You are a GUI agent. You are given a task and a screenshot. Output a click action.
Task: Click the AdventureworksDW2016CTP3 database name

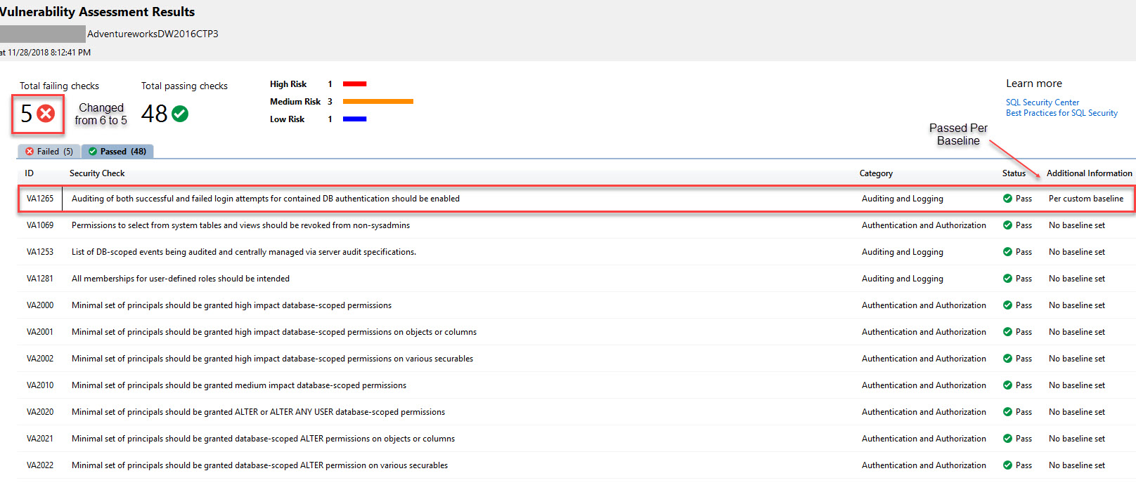click(153, 34)
